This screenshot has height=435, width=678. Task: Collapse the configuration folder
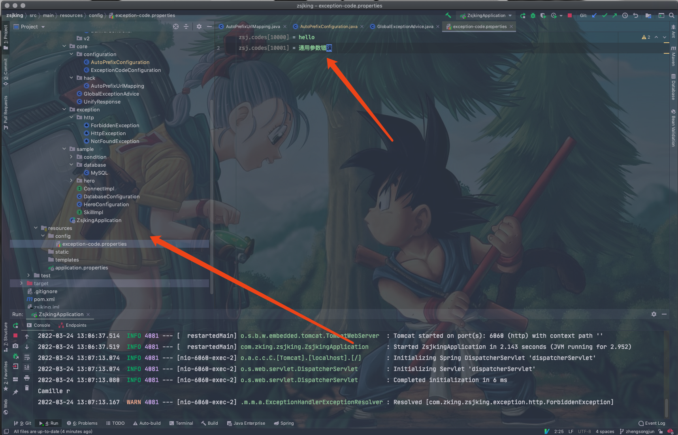72,54
